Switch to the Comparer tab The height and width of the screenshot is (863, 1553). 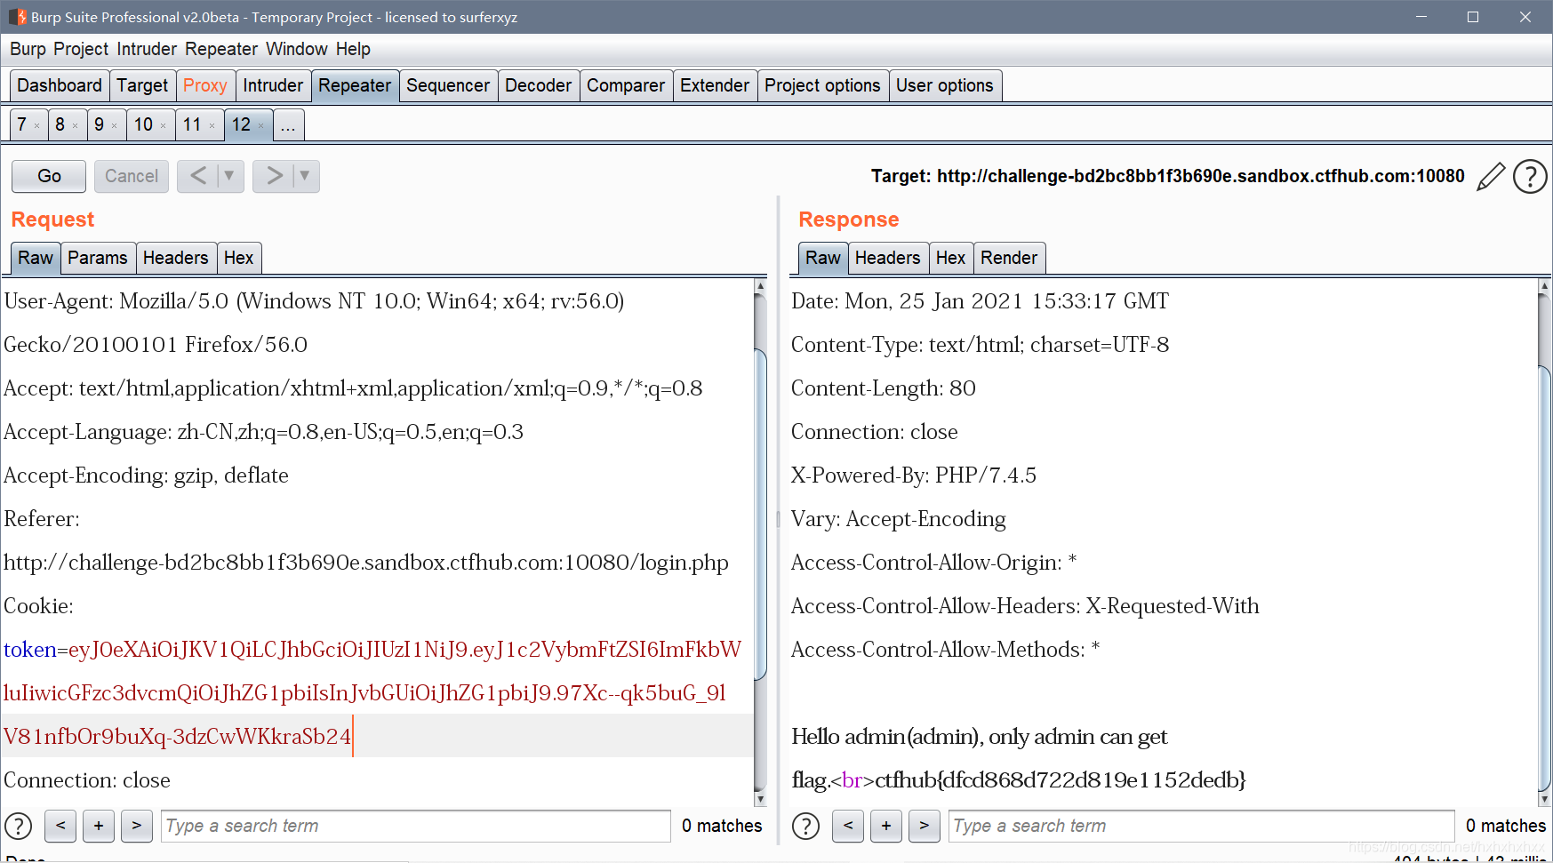point(626,85)
